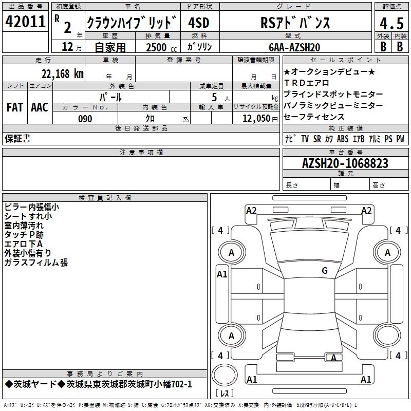Select grade RSアドバンス
The height and width of the screenshot is (411, 411).
[x=295, y=22]
